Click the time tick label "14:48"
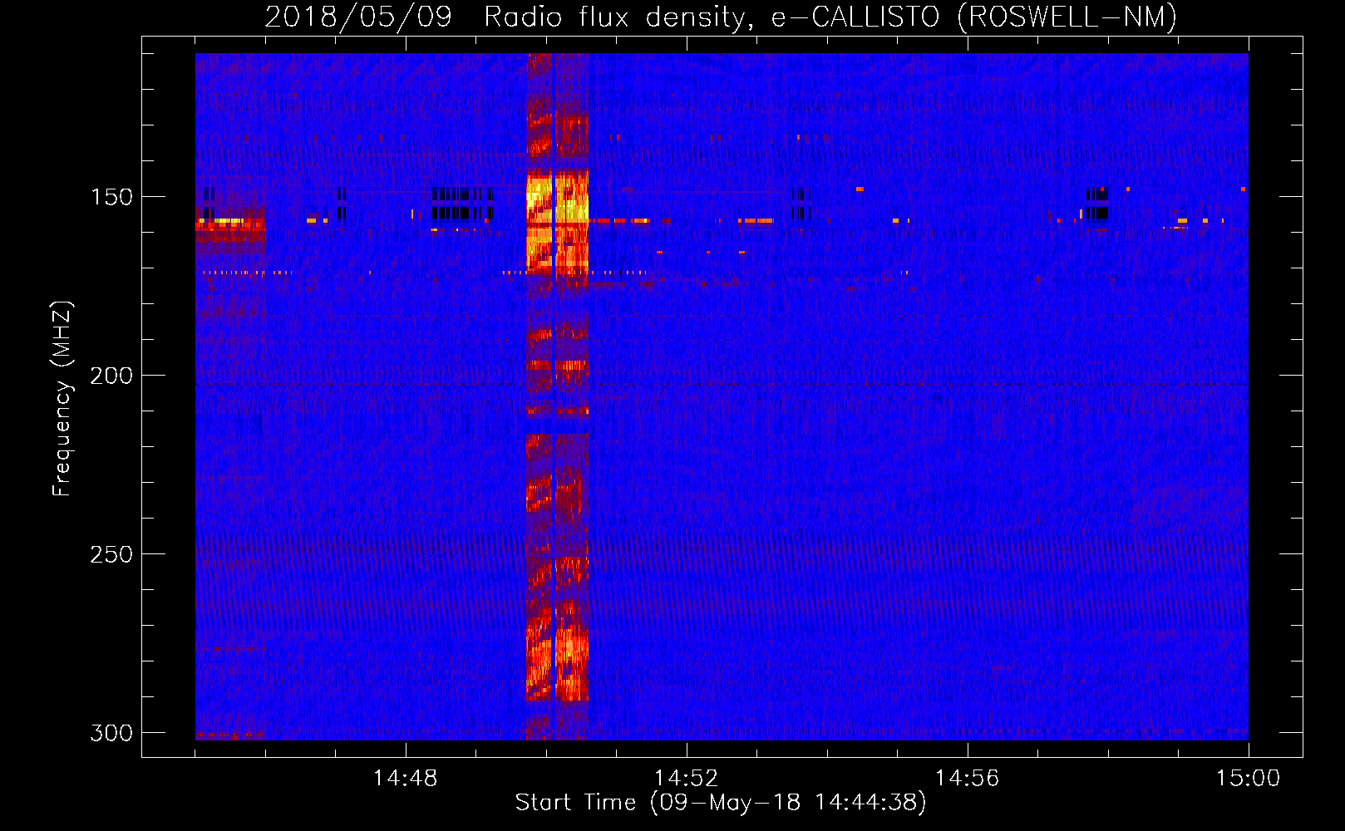This screenshot has width=1345, height=831. 405,779
